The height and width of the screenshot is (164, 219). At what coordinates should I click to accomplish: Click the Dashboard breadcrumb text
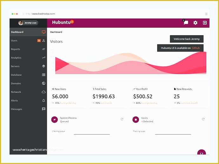[56, 32]
